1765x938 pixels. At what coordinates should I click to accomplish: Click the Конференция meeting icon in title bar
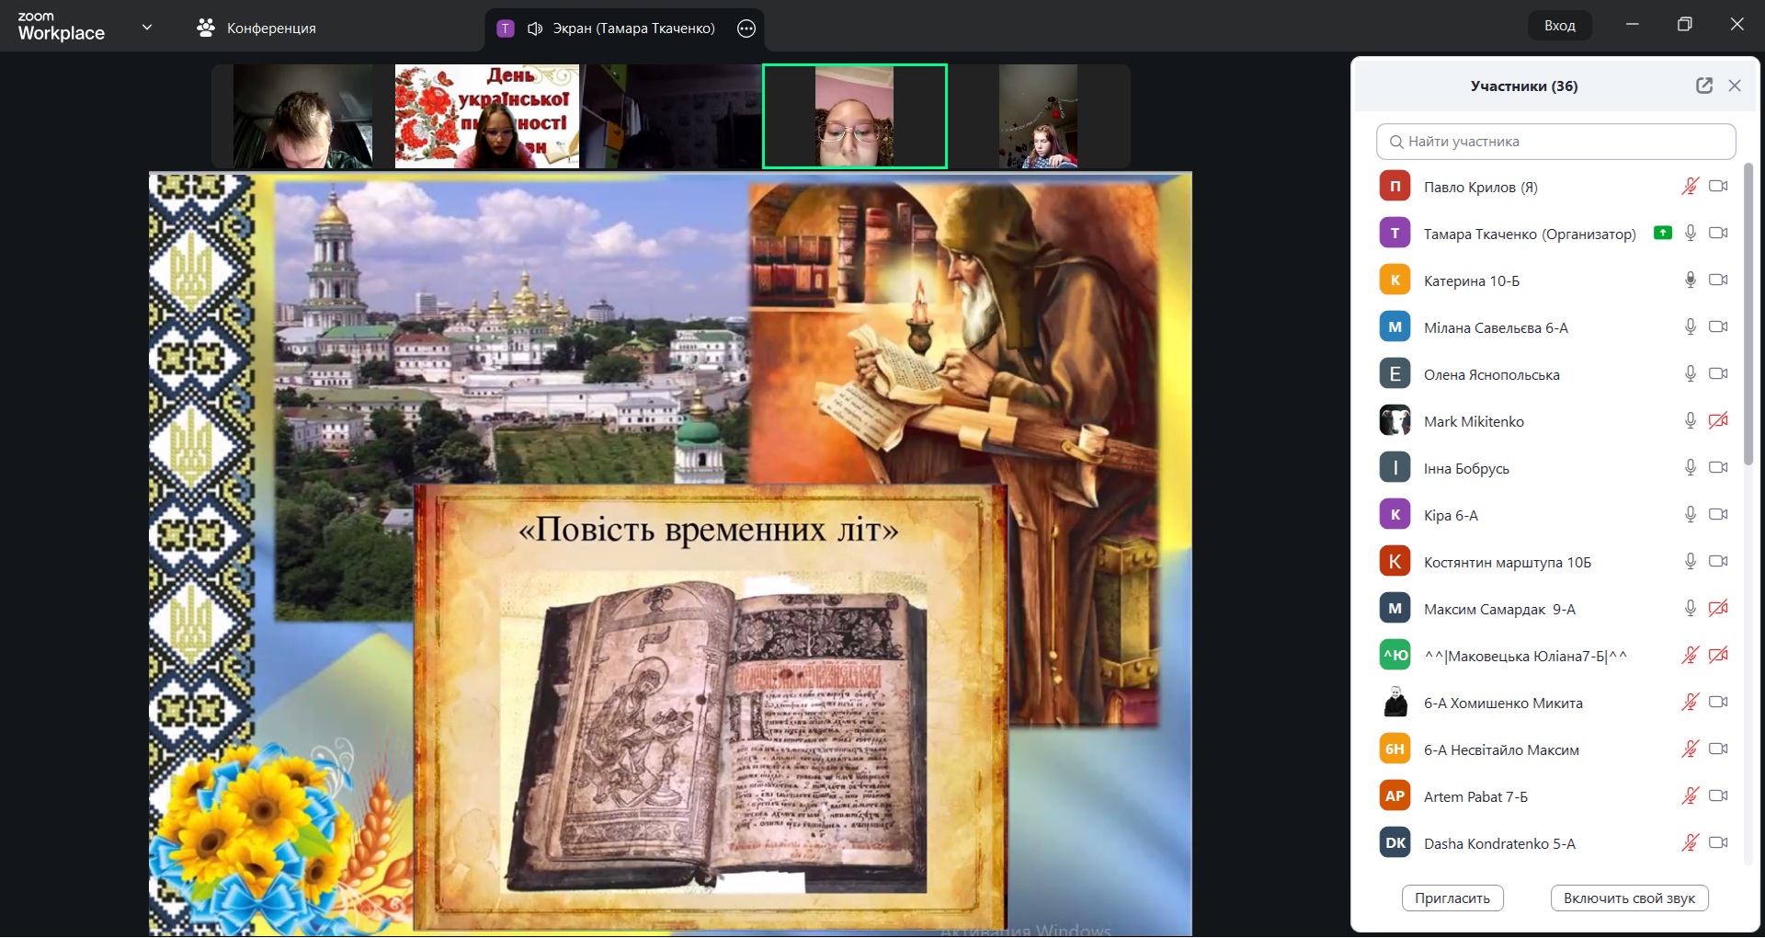[206, 29]
